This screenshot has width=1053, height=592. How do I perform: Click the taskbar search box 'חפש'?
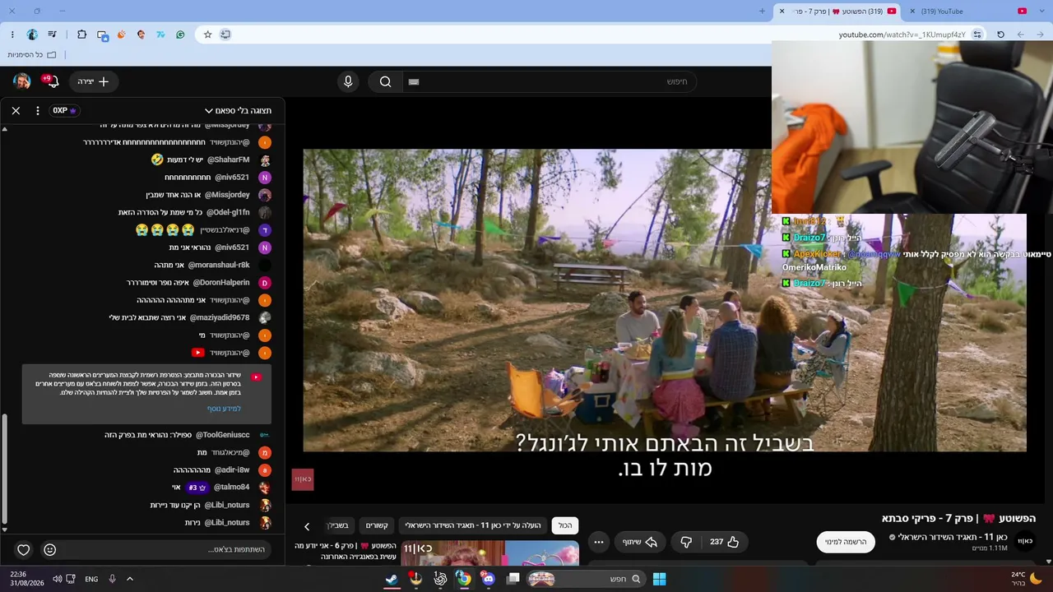coord(586,579)
